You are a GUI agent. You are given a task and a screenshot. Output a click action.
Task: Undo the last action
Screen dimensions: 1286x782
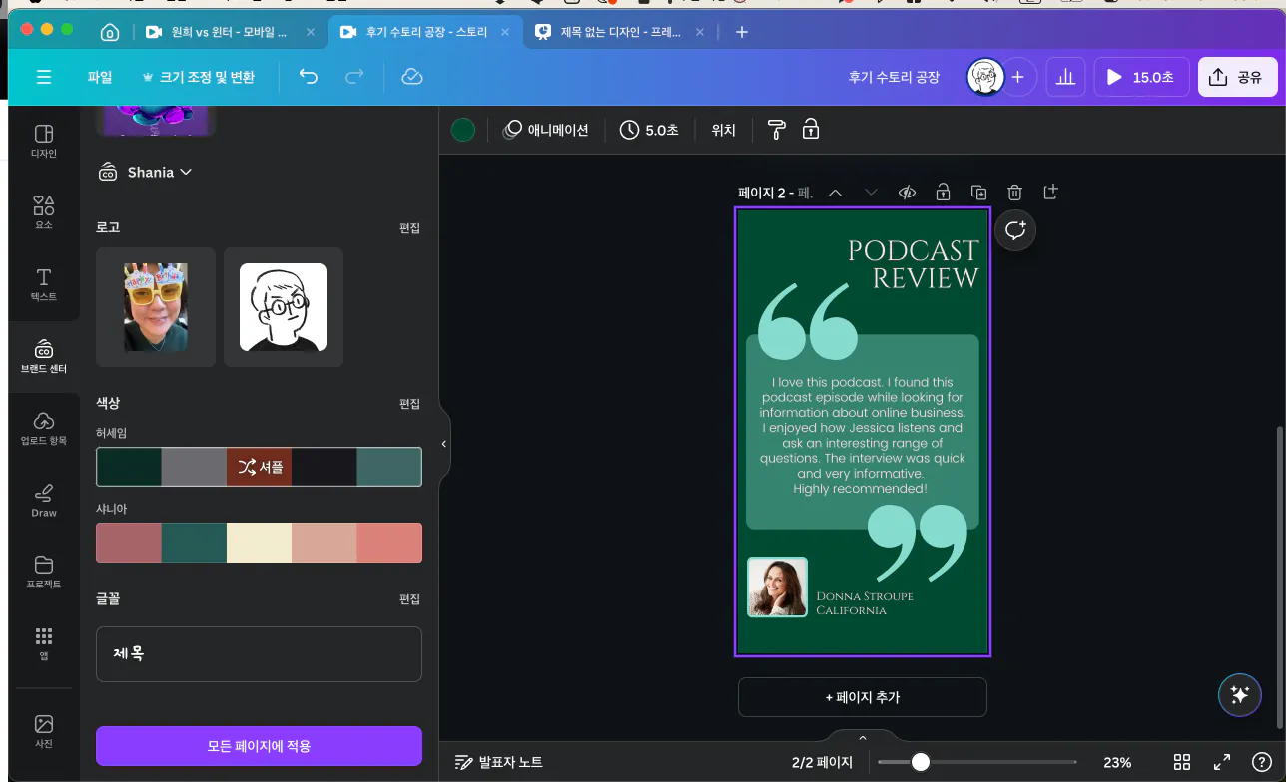[x=308, y=77]
